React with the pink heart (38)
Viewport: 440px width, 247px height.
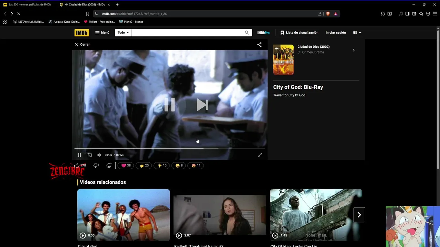[x=126, y=165]
